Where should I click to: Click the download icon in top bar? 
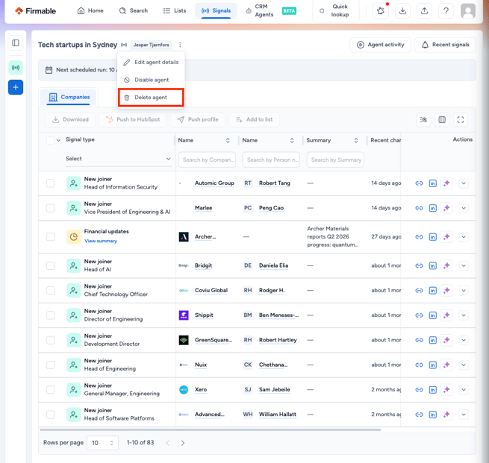(x=402, y=11)
